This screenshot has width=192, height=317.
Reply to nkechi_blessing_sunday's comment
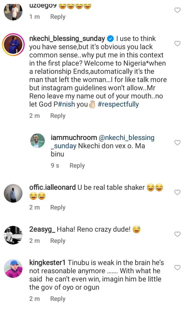click(58, 116)
